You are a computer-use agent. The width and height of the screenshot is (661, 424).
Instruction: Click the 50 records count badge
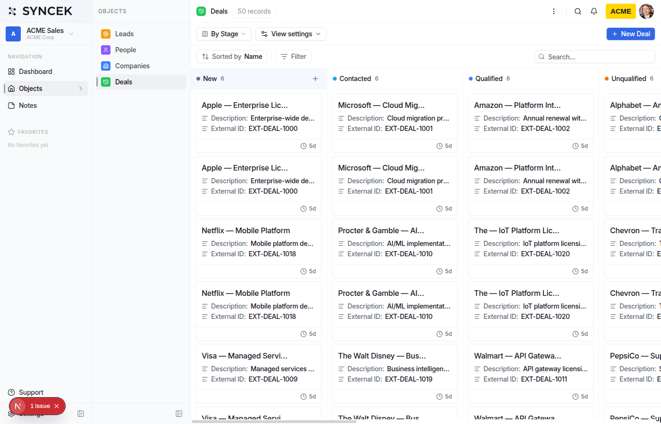tap(254, 11)
